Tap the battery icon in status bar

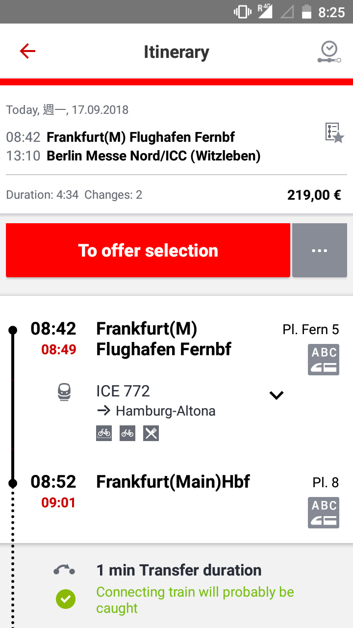(x=306, y=12)
